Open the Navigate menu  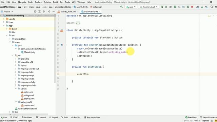point(22,2)
